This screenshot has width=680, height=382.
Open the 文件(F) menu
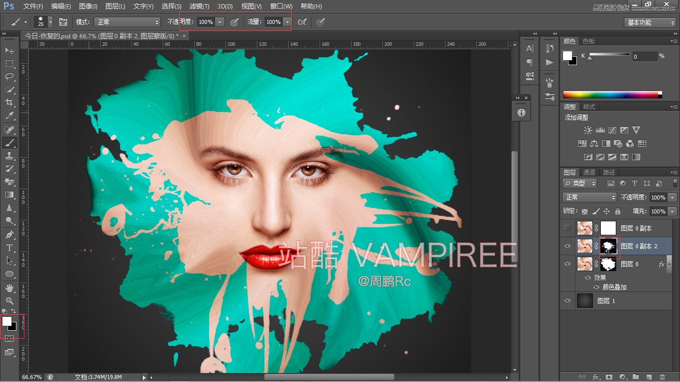(x=33, y=6)
